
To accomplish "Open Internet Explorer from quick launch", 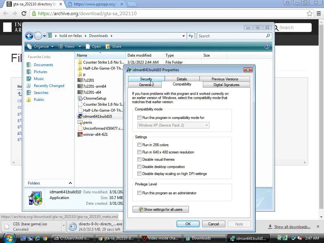I will point(38,239).
